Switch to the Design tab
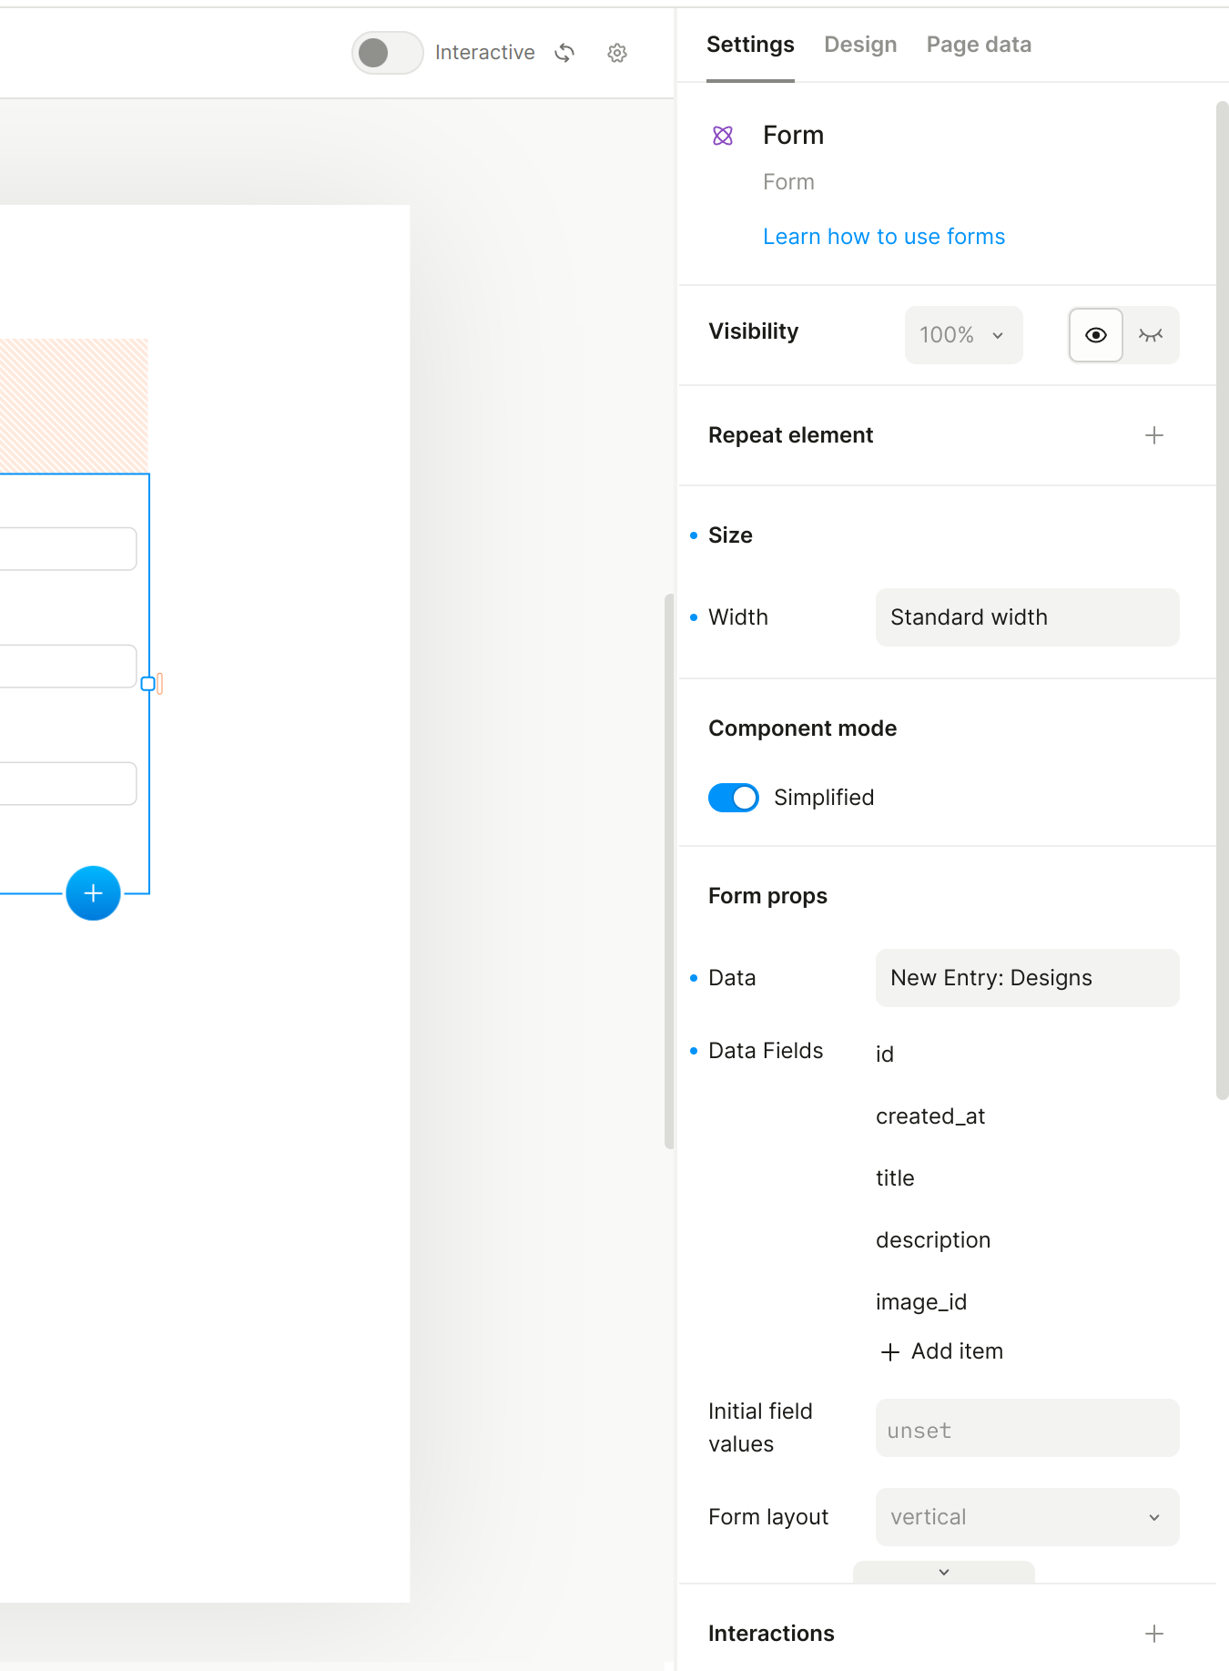This screenshot has height=1671, width=1229. [860, 45]
